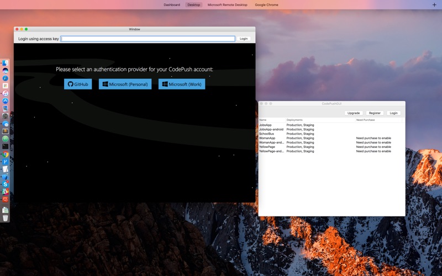Viewport: 442px width, 276px height.
Task: Open the Trash in the dock
Action: [6, 218]
